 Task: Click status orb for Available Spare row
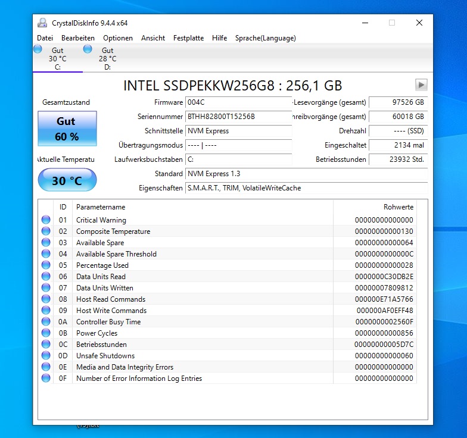click(x=46, y=242)
